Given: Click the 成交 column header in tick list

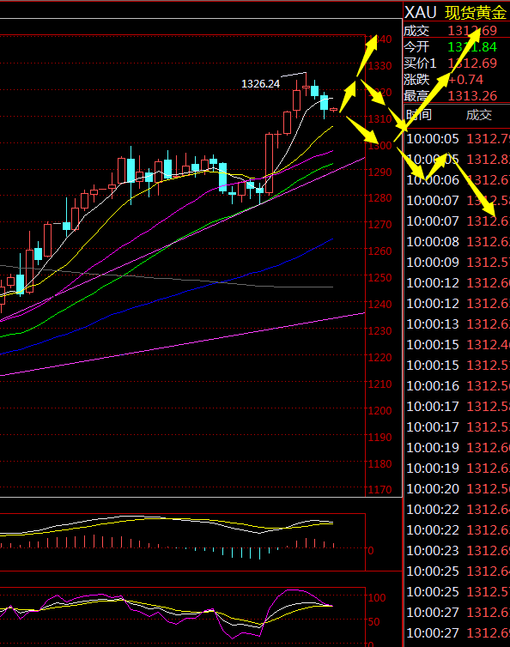Looking at the screenshot, I should point(478,115).
